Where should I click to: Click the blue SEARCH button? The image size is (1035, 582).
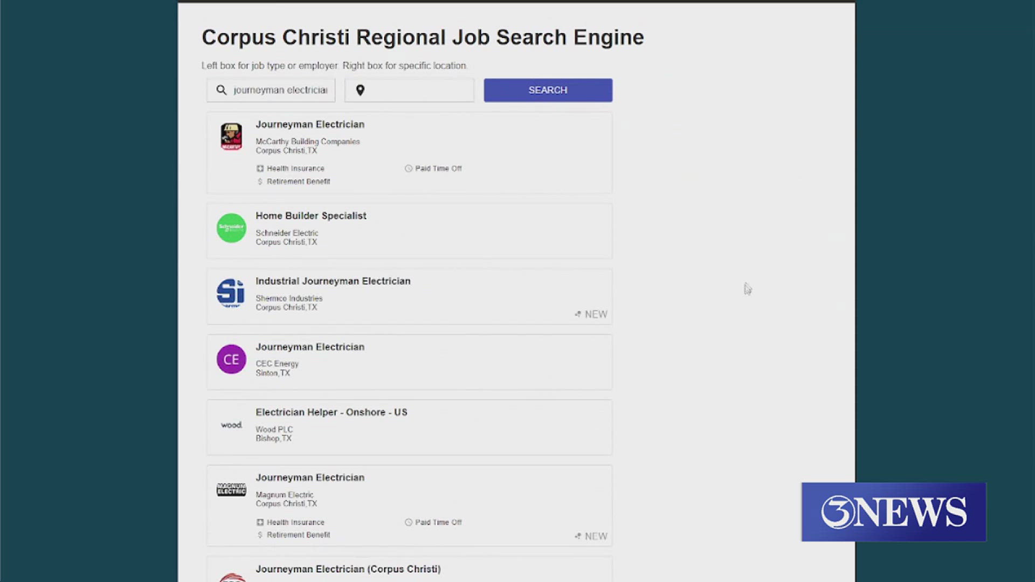pos(548,90)
